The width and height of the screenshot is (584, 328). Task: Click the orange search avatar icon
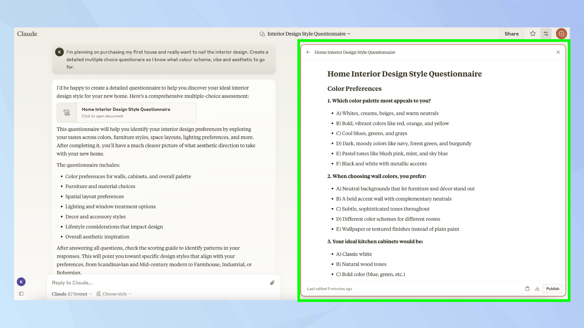(x=561, y=34)
